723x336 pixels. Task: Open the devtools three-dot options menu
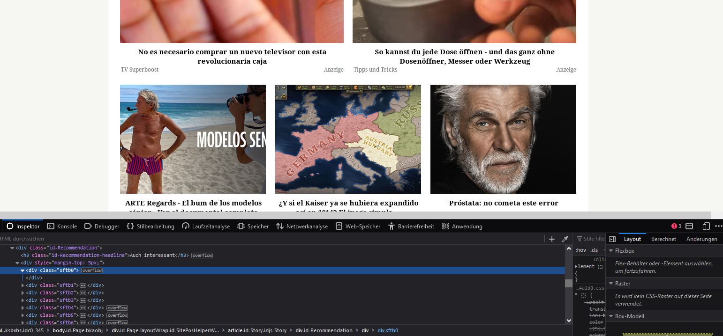click(x=718, y=226)
